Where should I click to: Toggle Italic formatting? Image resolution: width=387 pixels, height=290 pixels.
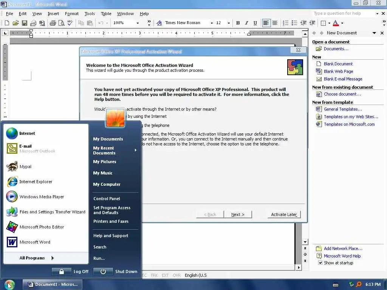point(246,23)
